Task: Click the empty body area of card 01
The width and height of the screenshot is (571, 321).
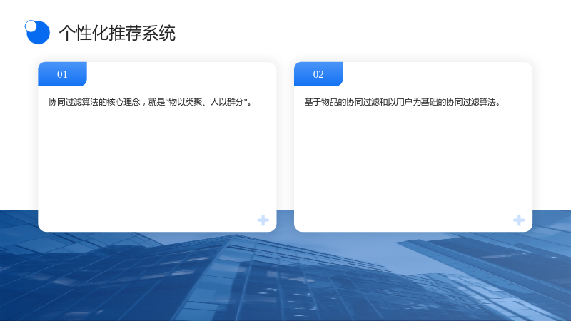Action: [157, 164]
